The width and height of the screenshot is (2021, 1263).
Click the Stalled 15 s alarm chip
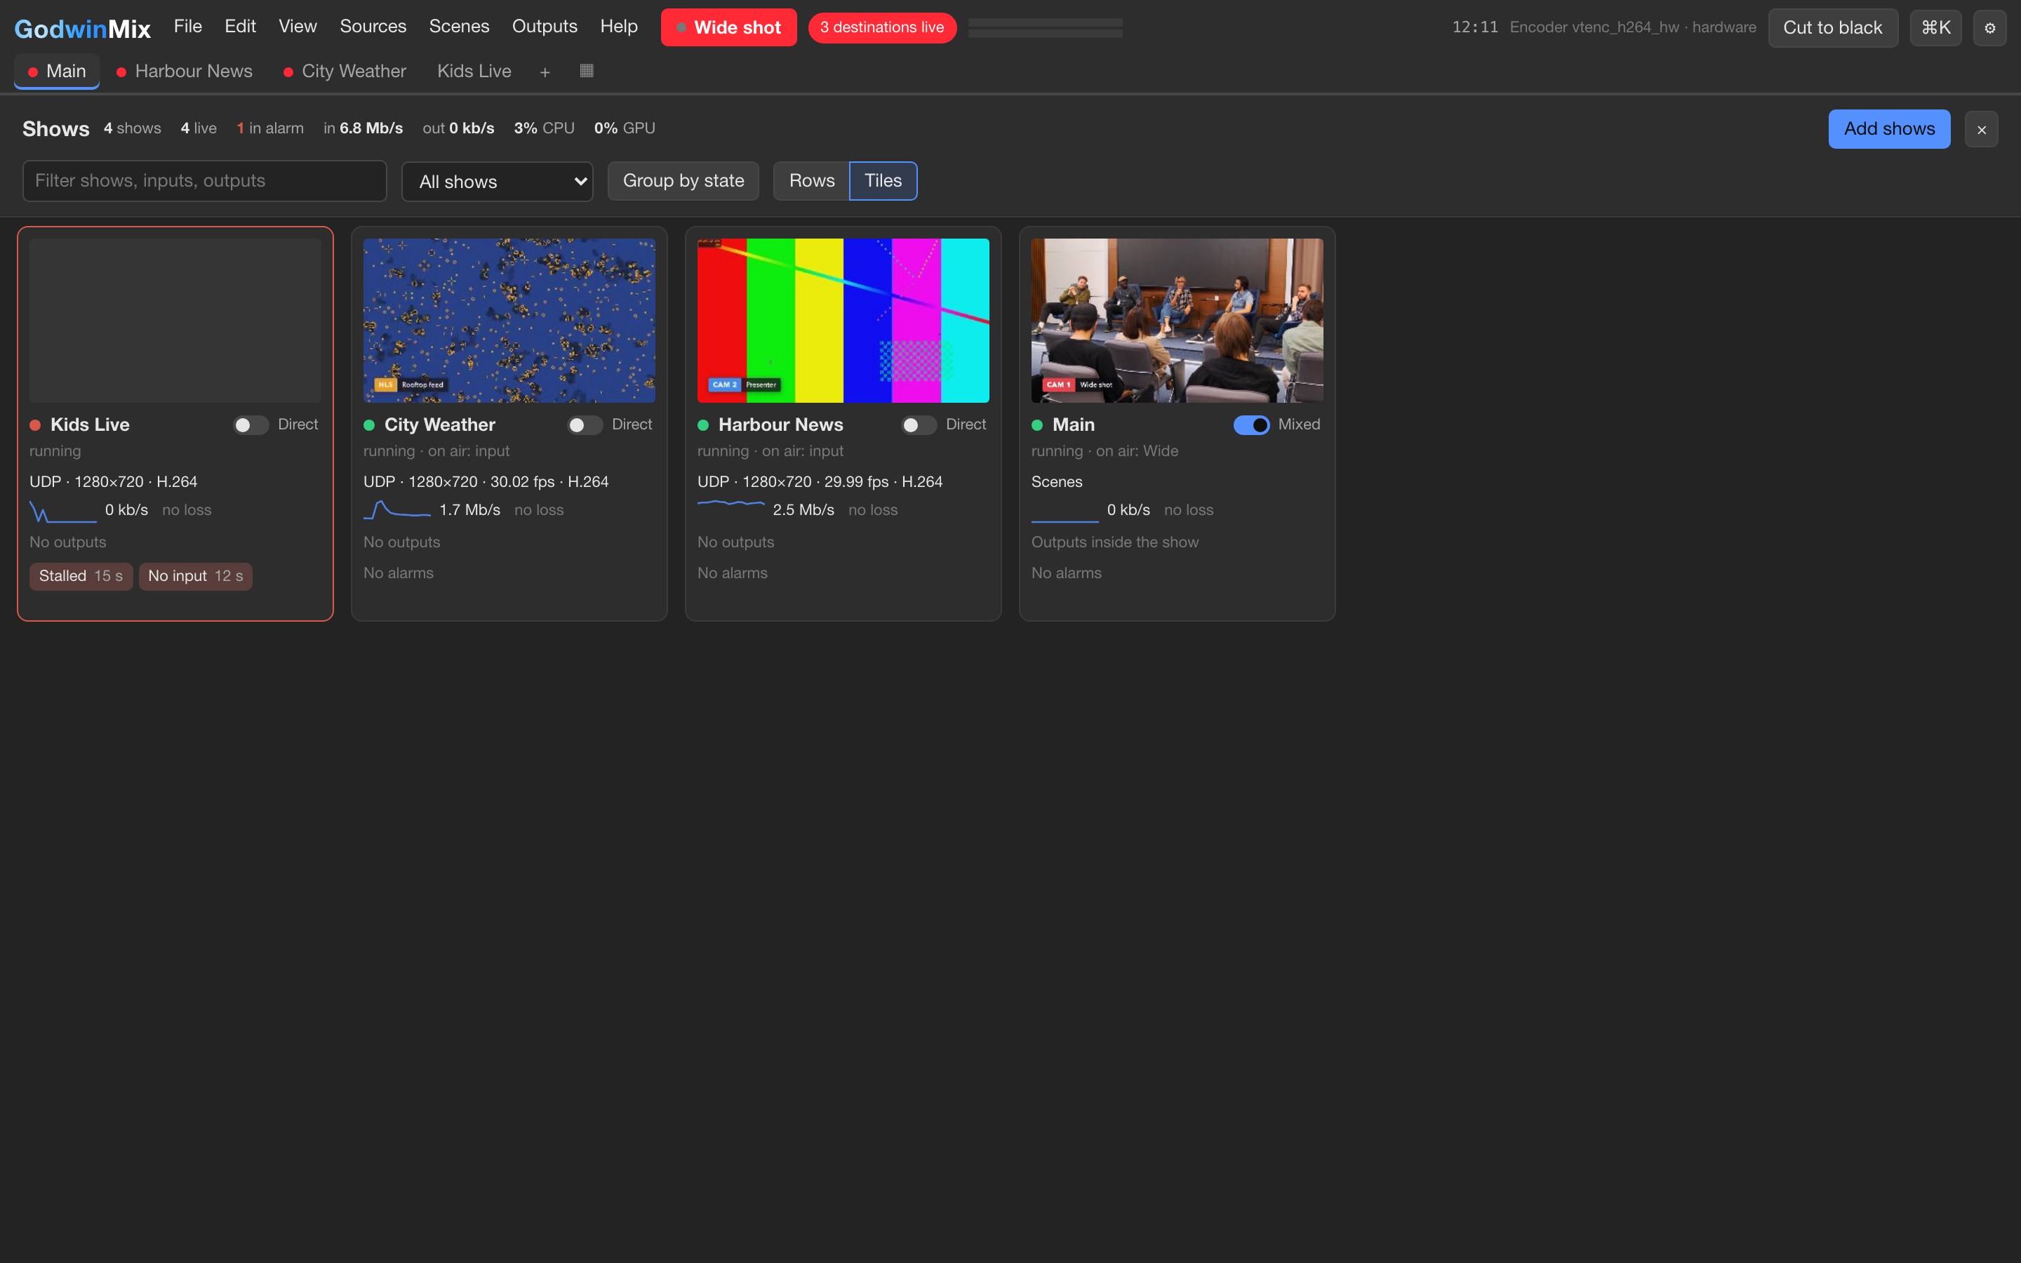[81, 576]
